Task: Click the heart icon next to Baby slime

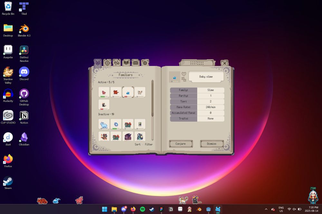Action: (184, 74)
